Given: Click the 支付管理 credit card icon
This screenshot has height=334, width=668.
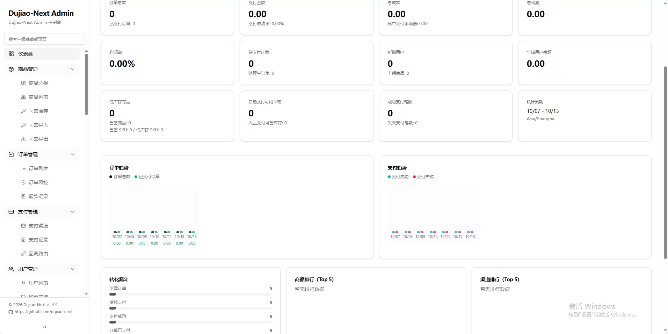Looking at the screenshot, I should (x=11, y=212).
